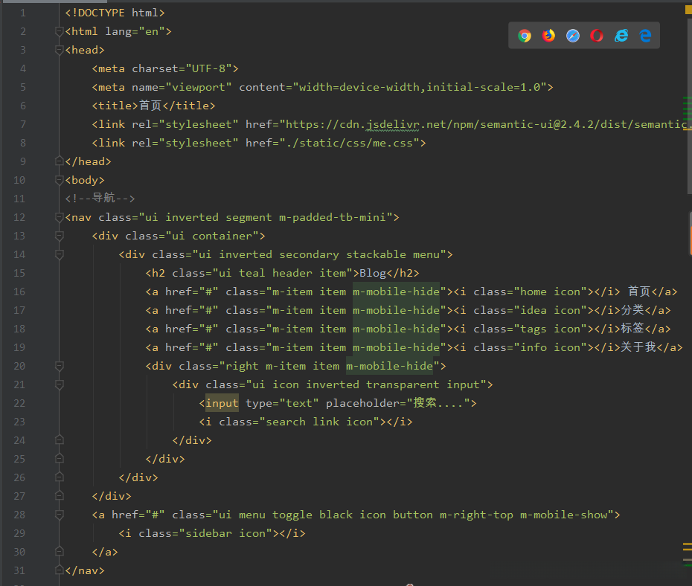Click the Blog heading text in h2
Image resolution: width=692 pixels, height=586 pixels.
373,273
